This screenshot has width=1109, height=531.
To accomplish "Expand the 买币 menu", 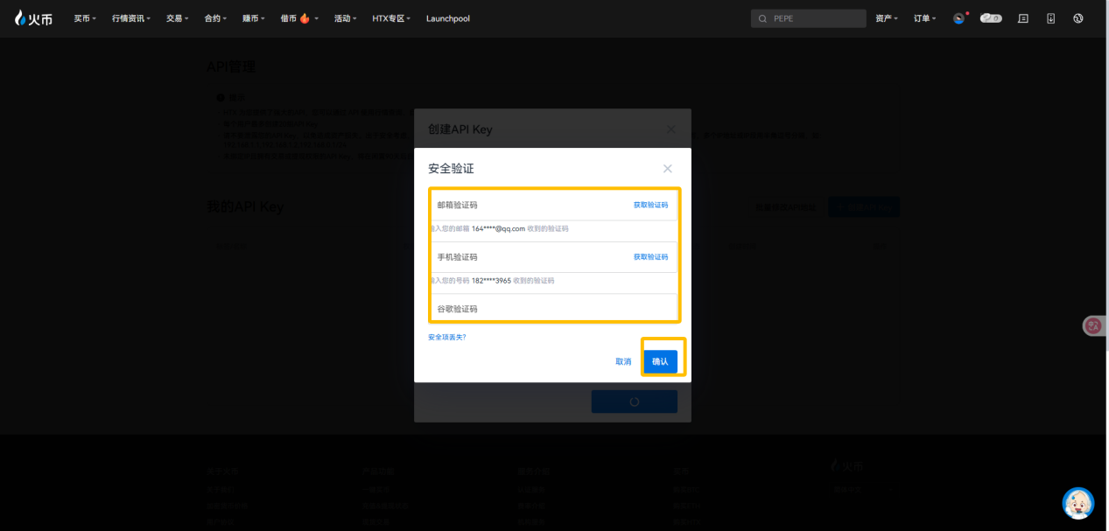I will (85, 18).
